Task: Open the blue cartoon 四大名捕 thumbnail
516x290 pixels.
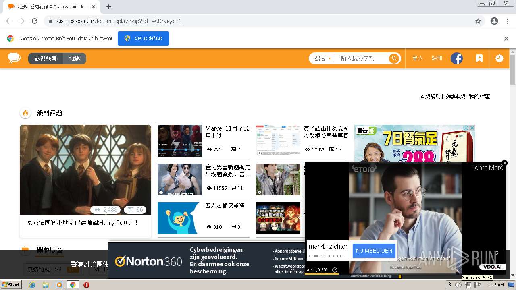Action: tap(180, 218)
